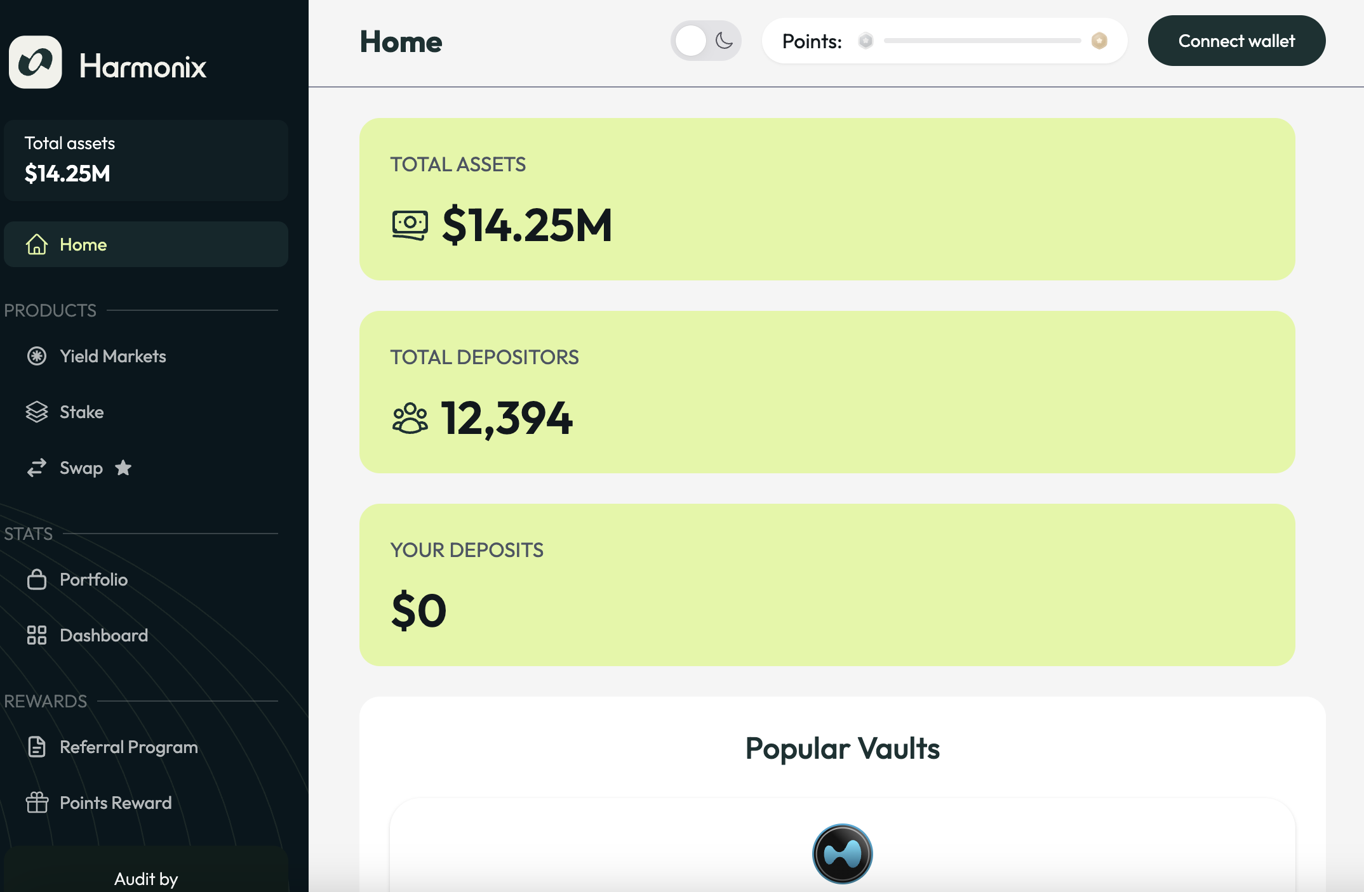Click the silver points badge icon
This screenshot has width=1364, height=892.
(866, 41)
